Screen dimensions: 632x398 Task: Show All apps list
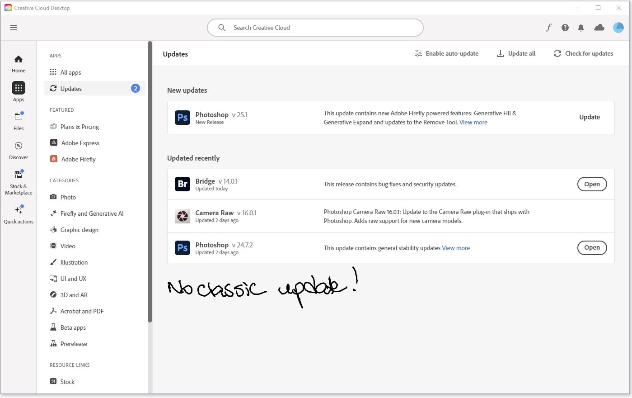[66, 72]
